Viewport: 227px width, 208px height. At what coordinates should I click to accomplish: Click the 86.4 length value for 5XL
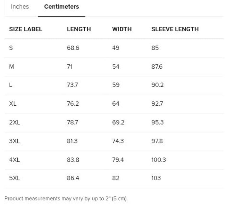[x=73, y=178]
